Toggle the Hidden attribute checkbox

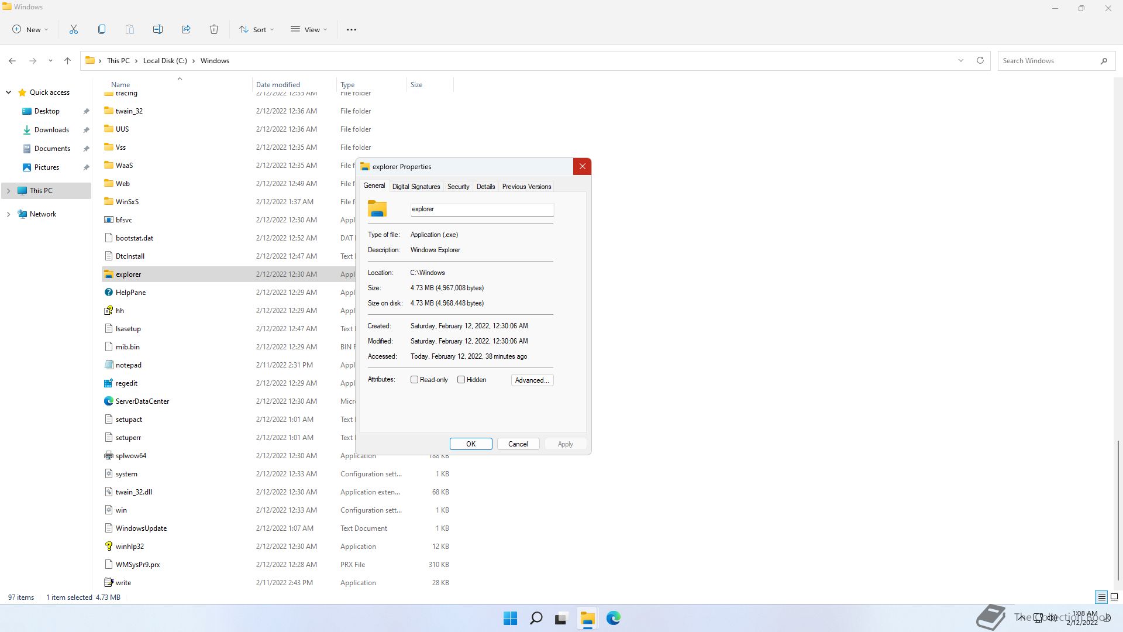click(461, 380)
